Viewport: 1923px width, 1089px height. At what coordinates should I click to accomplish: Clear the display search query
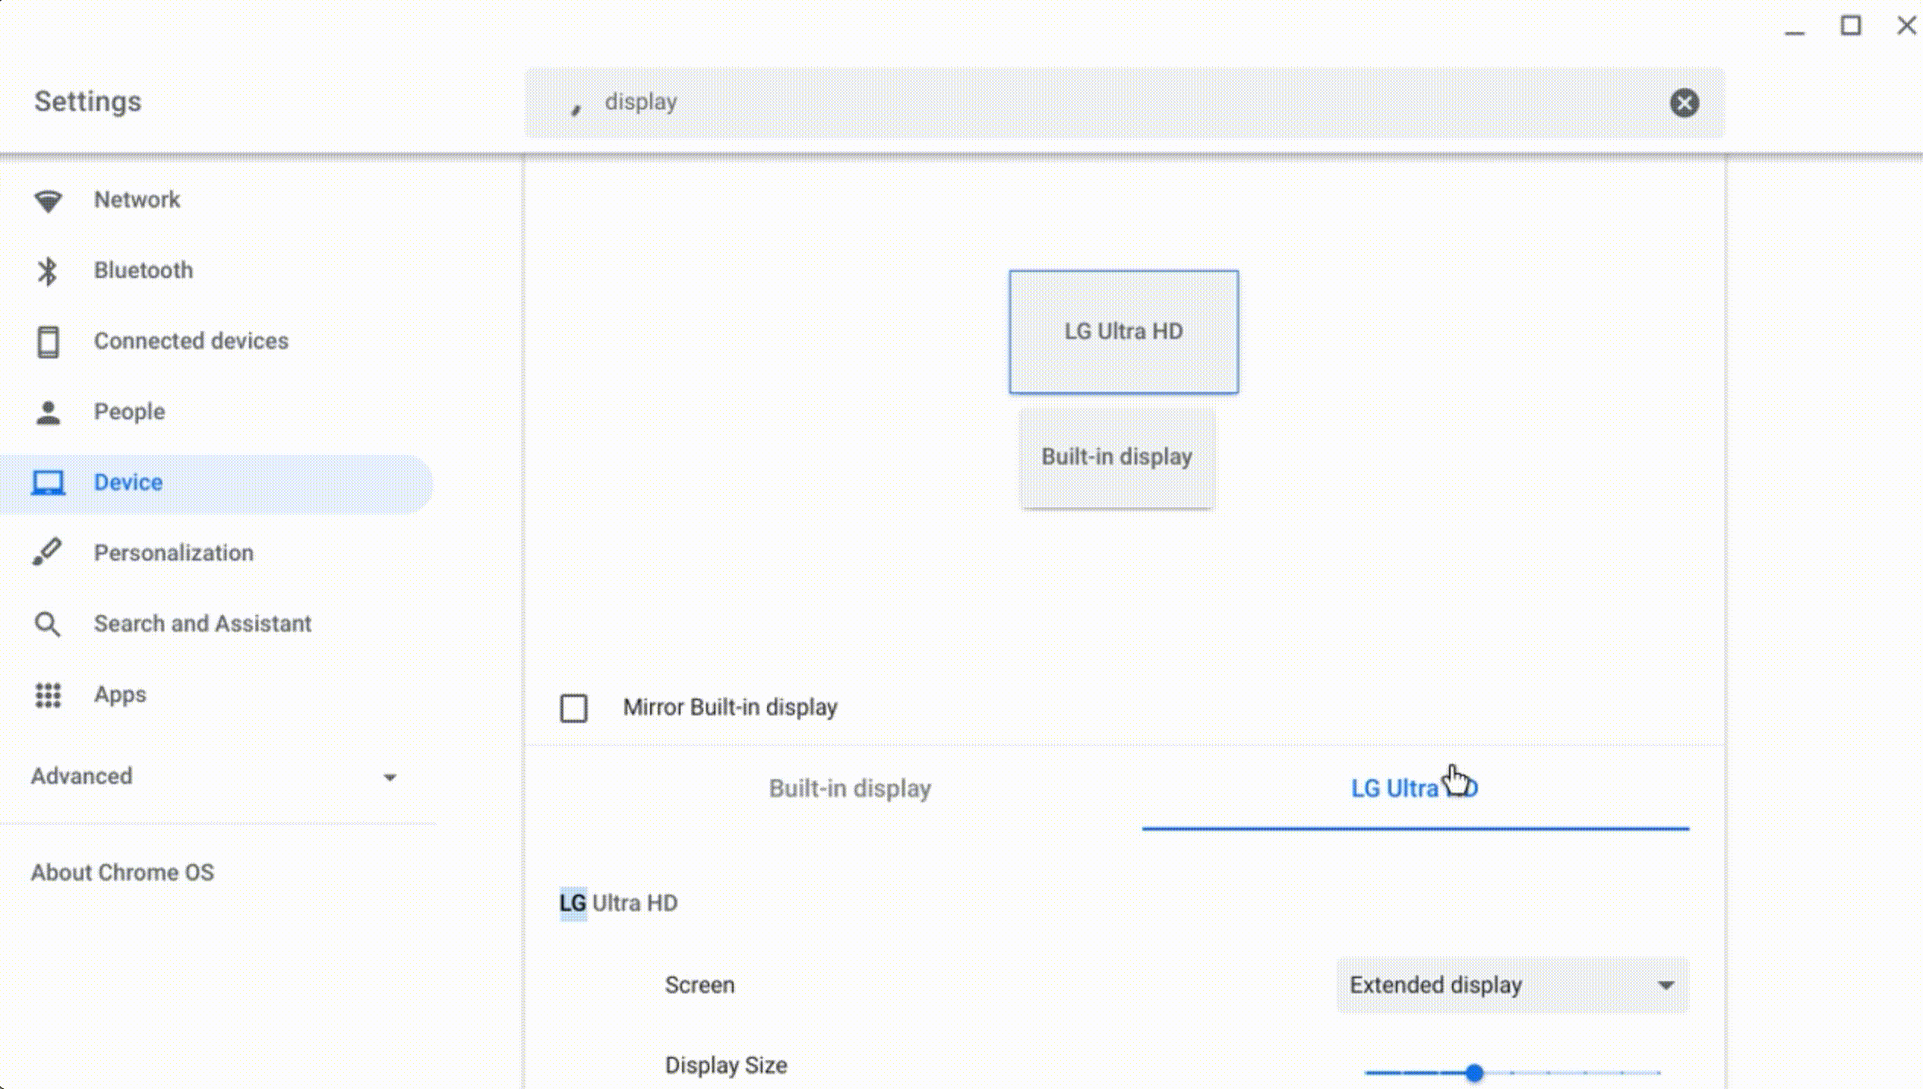pyautogui.click(x=1685, y=103)
